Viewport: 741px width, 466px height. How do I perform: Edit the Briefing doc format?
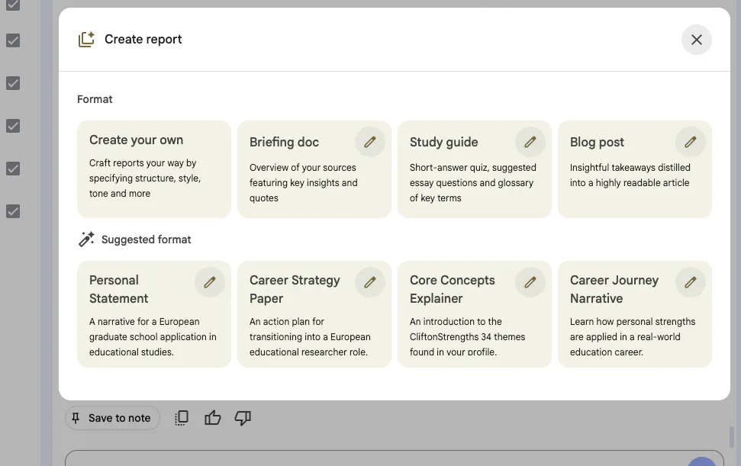pyautogui.click(x=369, y=142)
